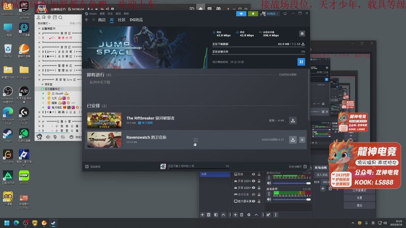The image size is (406, 228).
Task: Toggle the lock on the 图像 source
Action: [259, 174]
